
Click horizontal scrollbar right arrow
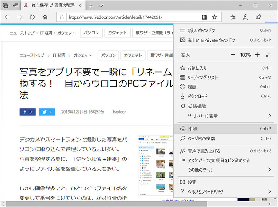(269, 204)
